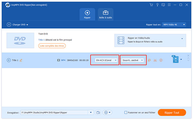Expand the EN-AC3-2Canal audio track dropdown
The image size is (193, 120).
(106, 60)
